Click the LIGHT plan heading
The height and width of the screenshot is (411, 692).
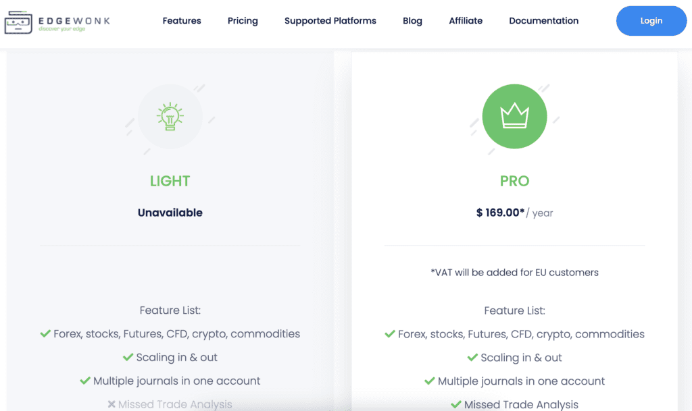point(170,181)
